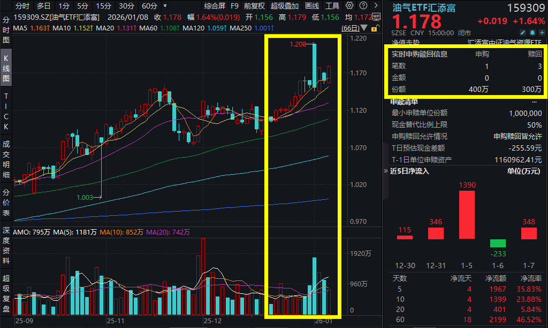Click the T日预估现金差额 value -255.59元
The width and height of the screenshot is (548, 328).
pos(525,148)
